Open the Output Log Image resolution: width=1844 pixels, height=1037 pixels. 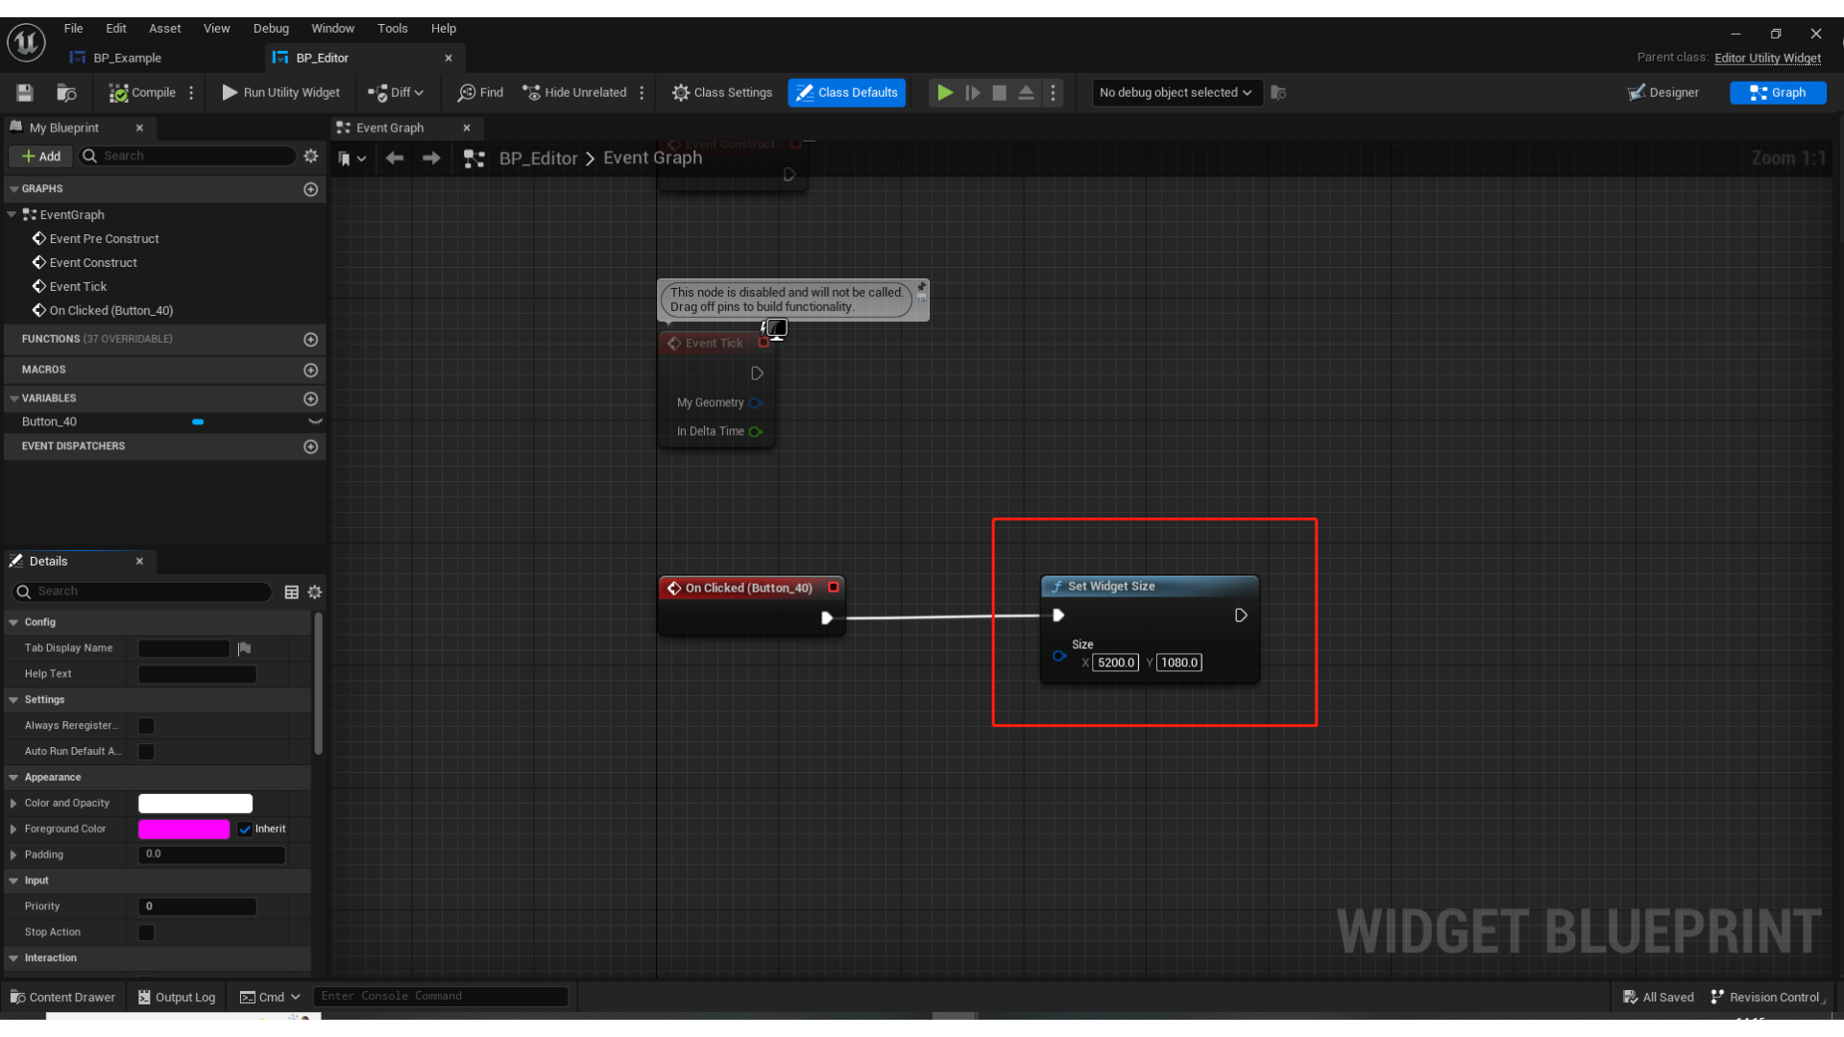tap(176, 997)
